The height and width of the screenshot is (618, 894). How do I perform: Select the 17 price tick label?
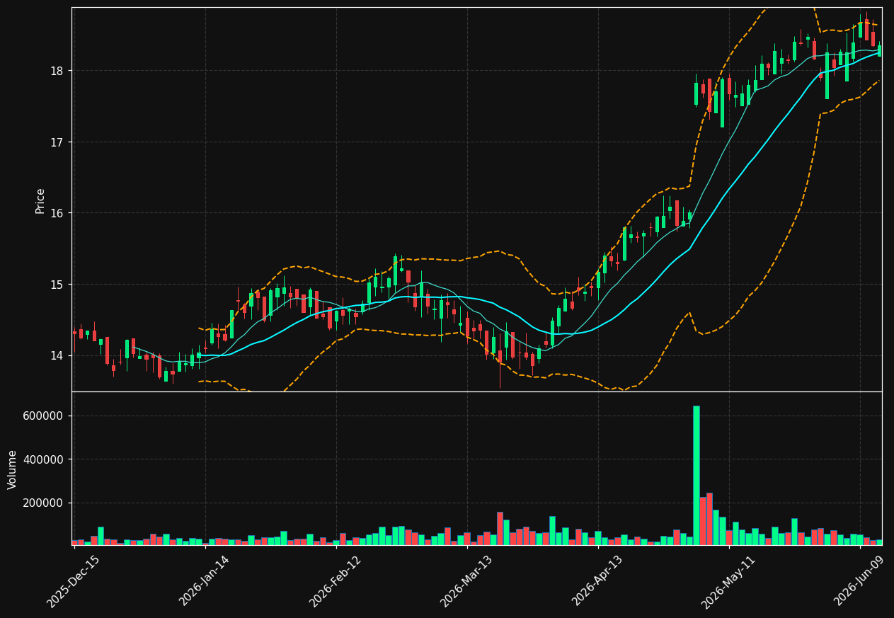pos(57,142)
